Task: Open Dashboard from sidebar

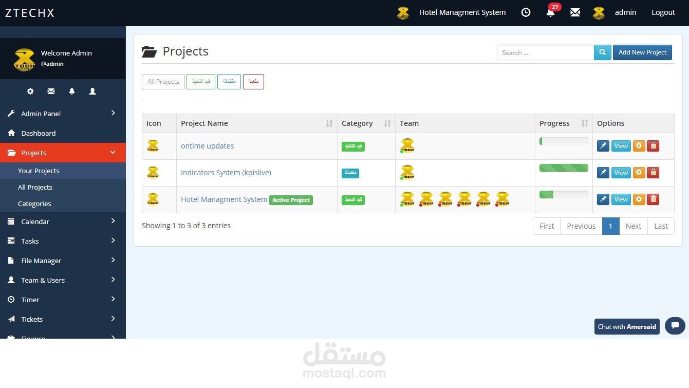Action: coord(63,133)
